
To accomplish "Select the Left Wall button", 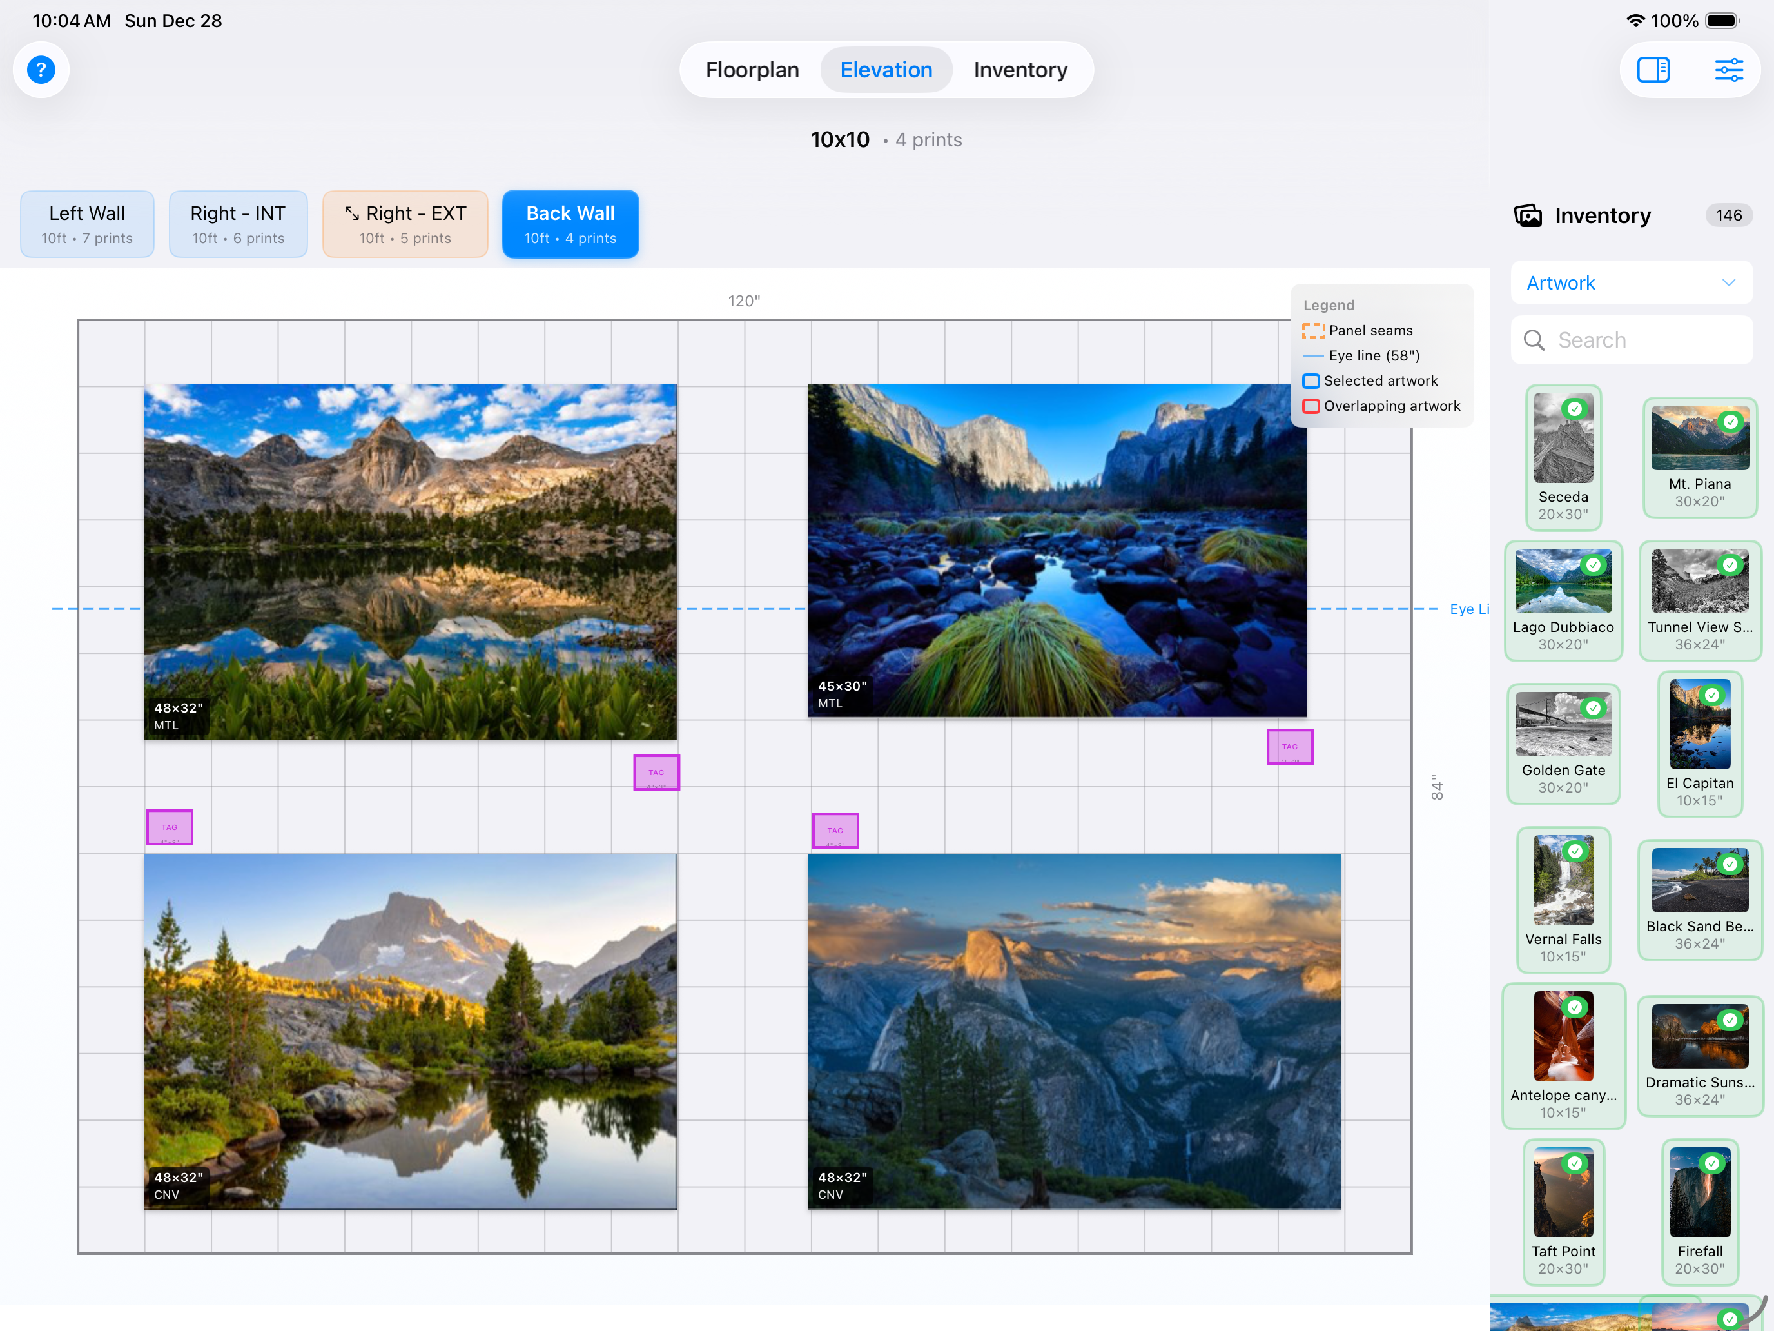I will point(88,224).
